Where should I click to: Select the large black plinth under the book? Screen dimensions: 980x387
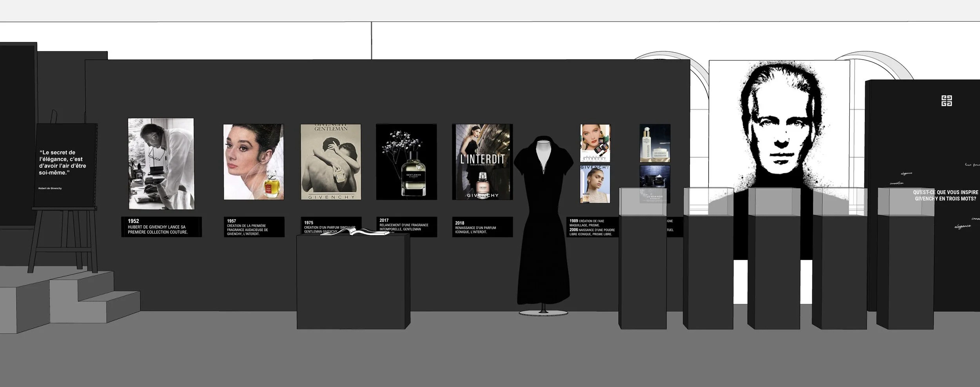tap(353, 281)
